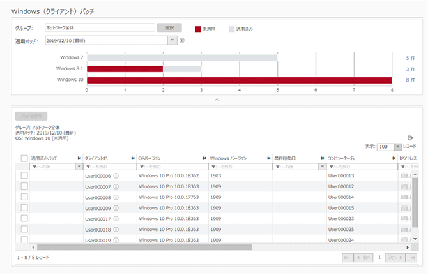Click the info icon beside the patch dropdown
Image resolution: width=428 pixels, height=275 pixels.
pyautogui.click(x=182, y=41)
